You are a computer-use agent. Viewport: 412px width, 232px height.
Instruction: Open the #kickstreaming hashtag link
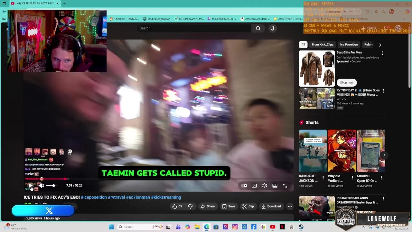166,197
